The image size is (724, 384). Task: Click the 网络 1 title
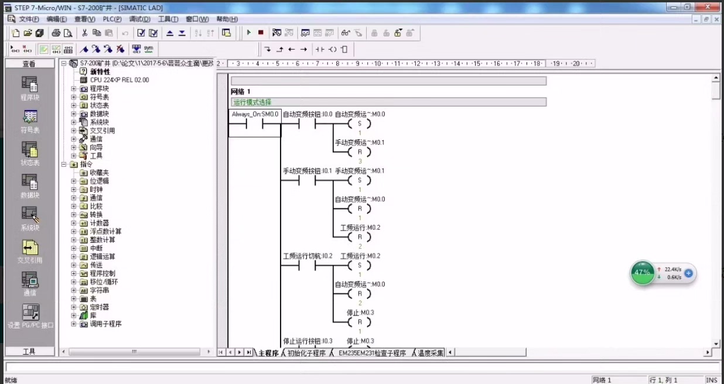pyautogui.click(x=240, y=91)
